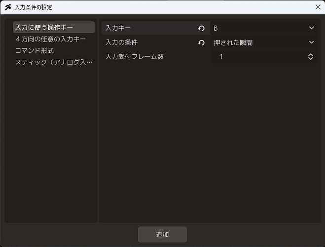Click the 追加 button
The width and height of the screenshot is (325, 247).
click(x=162, y=235)
